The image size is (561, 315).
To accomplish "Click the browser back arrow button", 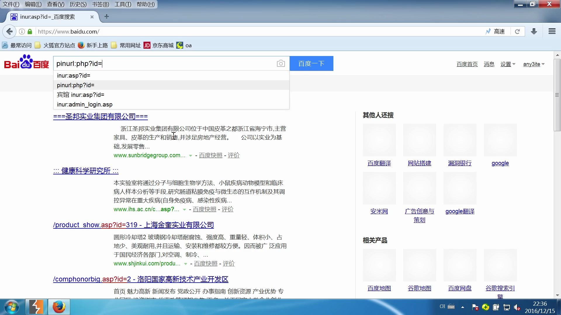I will pyautogui.click(x=9, y=32).
